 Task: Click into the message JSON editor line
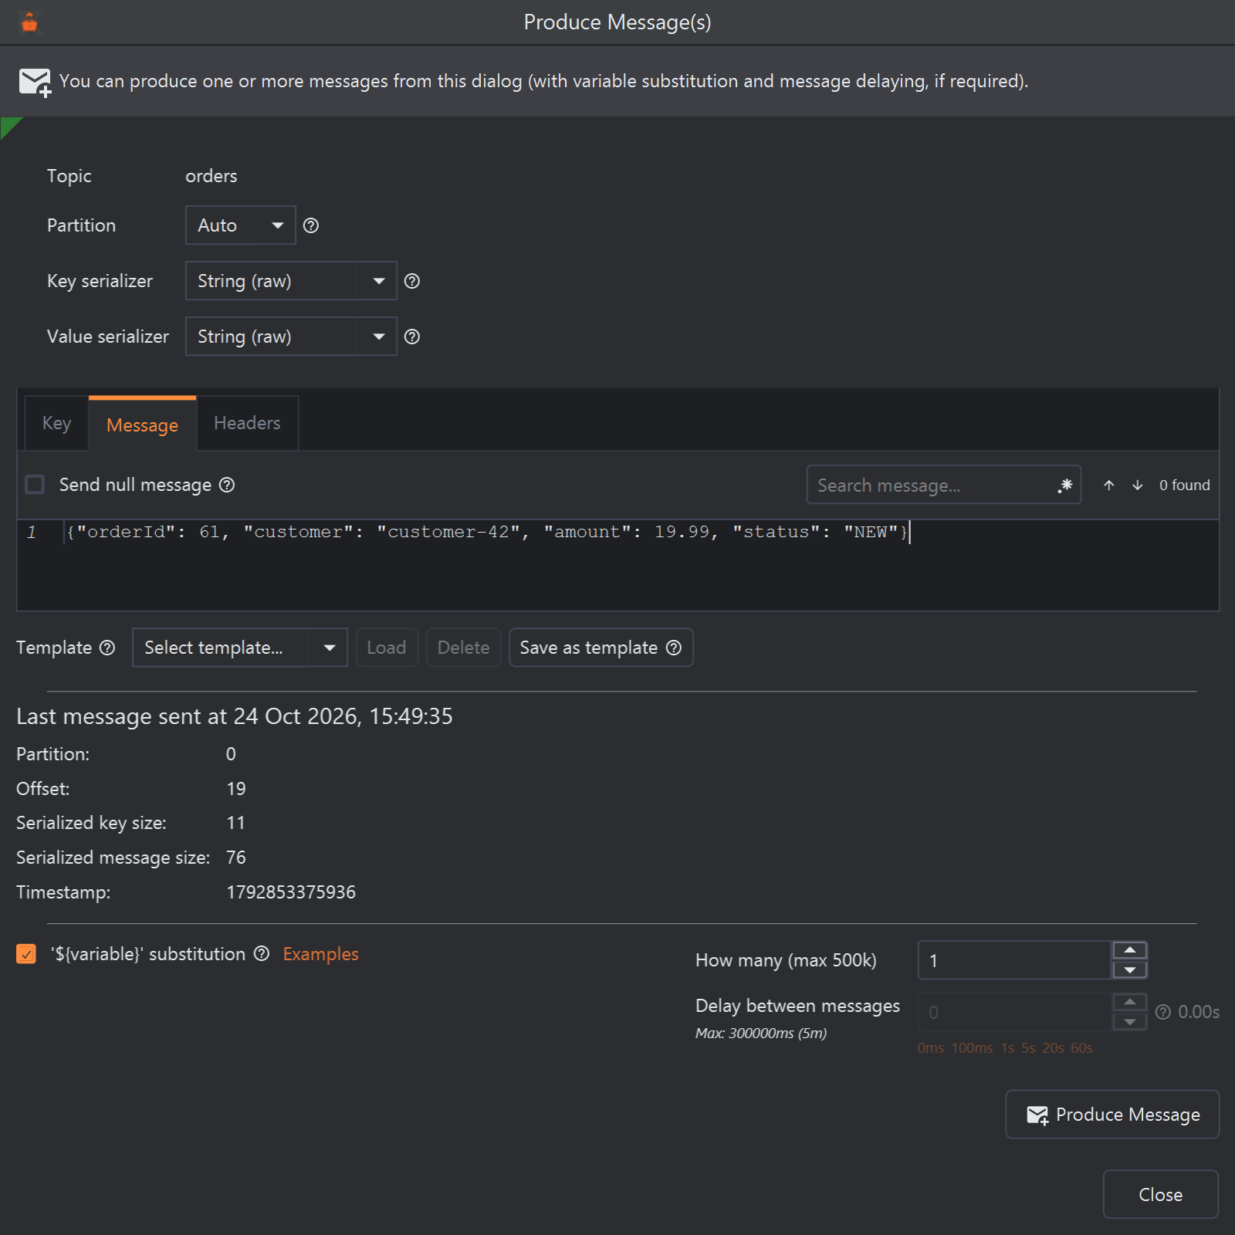tap(488, 532)
